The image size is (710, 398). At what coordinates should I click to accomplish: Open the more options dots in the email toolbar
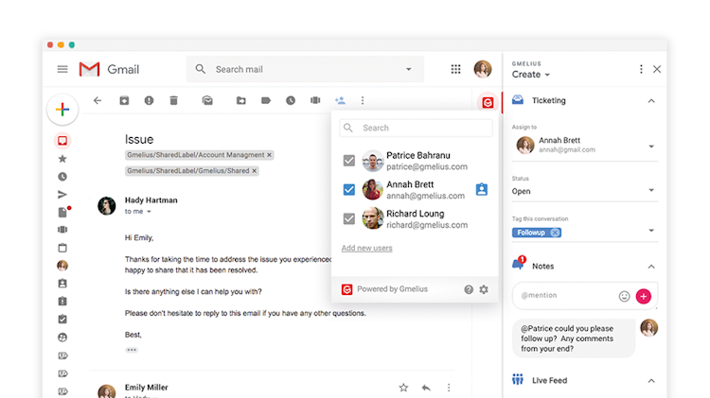(363, 100)
